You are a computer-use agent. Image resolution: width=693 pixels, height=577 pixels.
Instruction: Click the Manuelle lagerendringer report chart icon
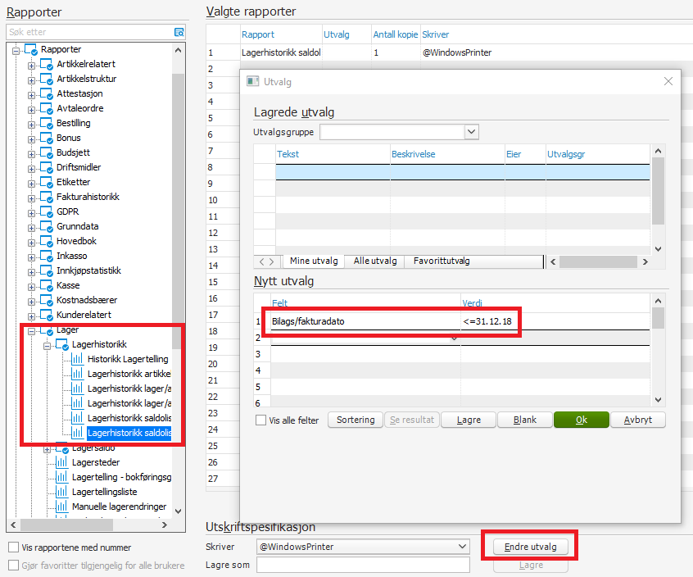(x=62, y=507)
